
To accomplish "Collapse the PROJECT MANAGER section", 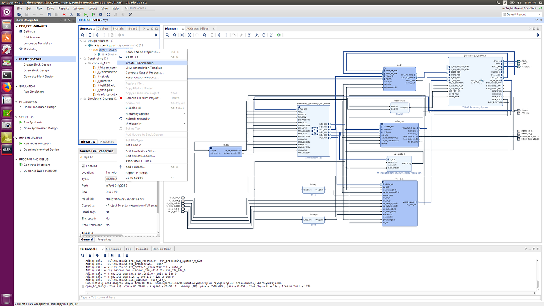I will 16,26.
